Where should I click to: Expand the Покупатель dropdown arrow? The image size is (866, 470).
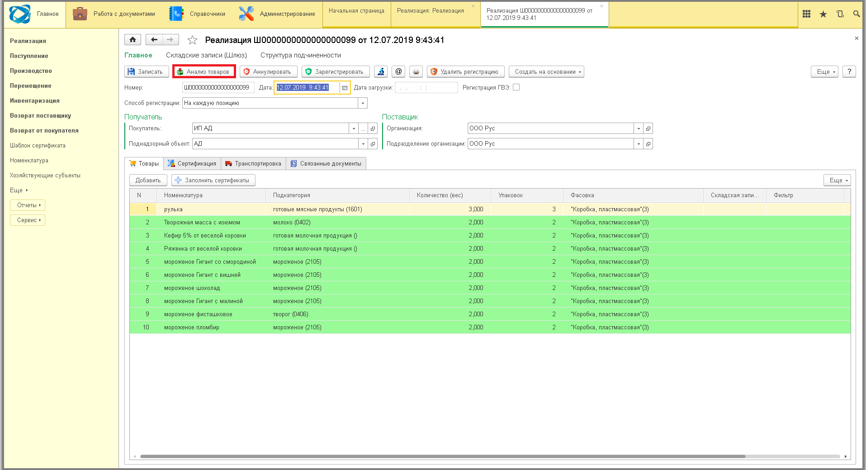tap(354, 128)
